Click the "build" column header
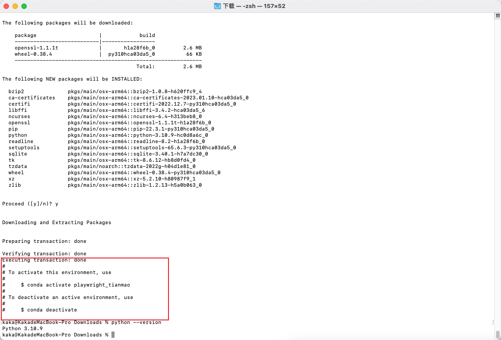The image size is (501, 340). point(147,36)
